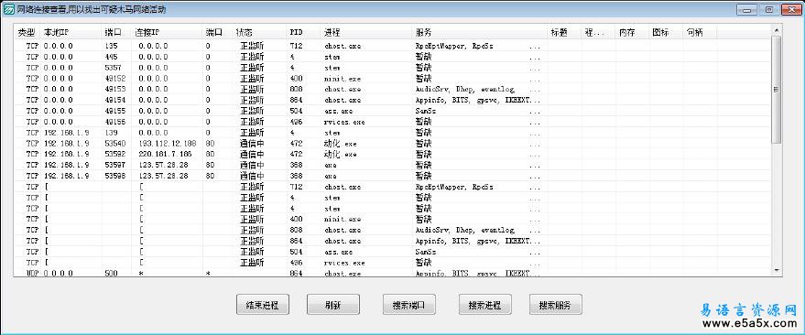Click AudioSrv services in the port 49153 row
The height and width of the screenshot is (335, 805).
464,90
